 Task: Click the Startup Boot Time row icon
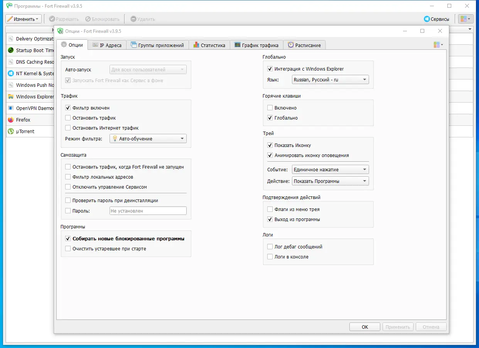(10, 50)
